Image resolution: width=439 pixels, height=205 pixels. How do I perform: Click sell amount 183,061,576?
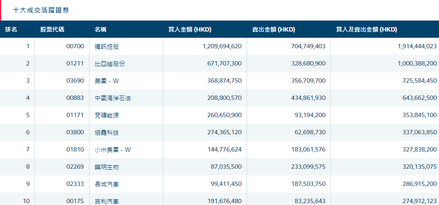(x=308, y=150)
